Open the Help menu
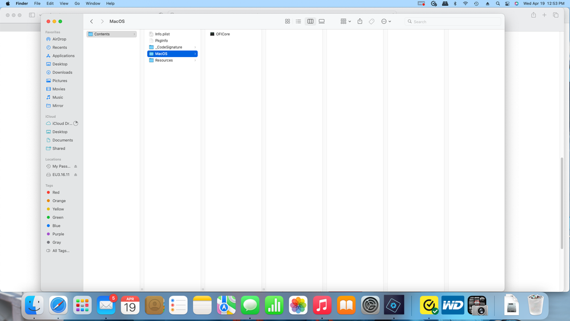 [x=110, y=3]
